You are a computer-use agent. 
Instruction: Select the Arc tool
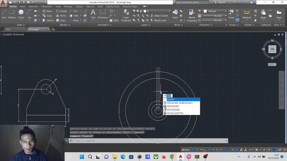[x=29, y=14]
